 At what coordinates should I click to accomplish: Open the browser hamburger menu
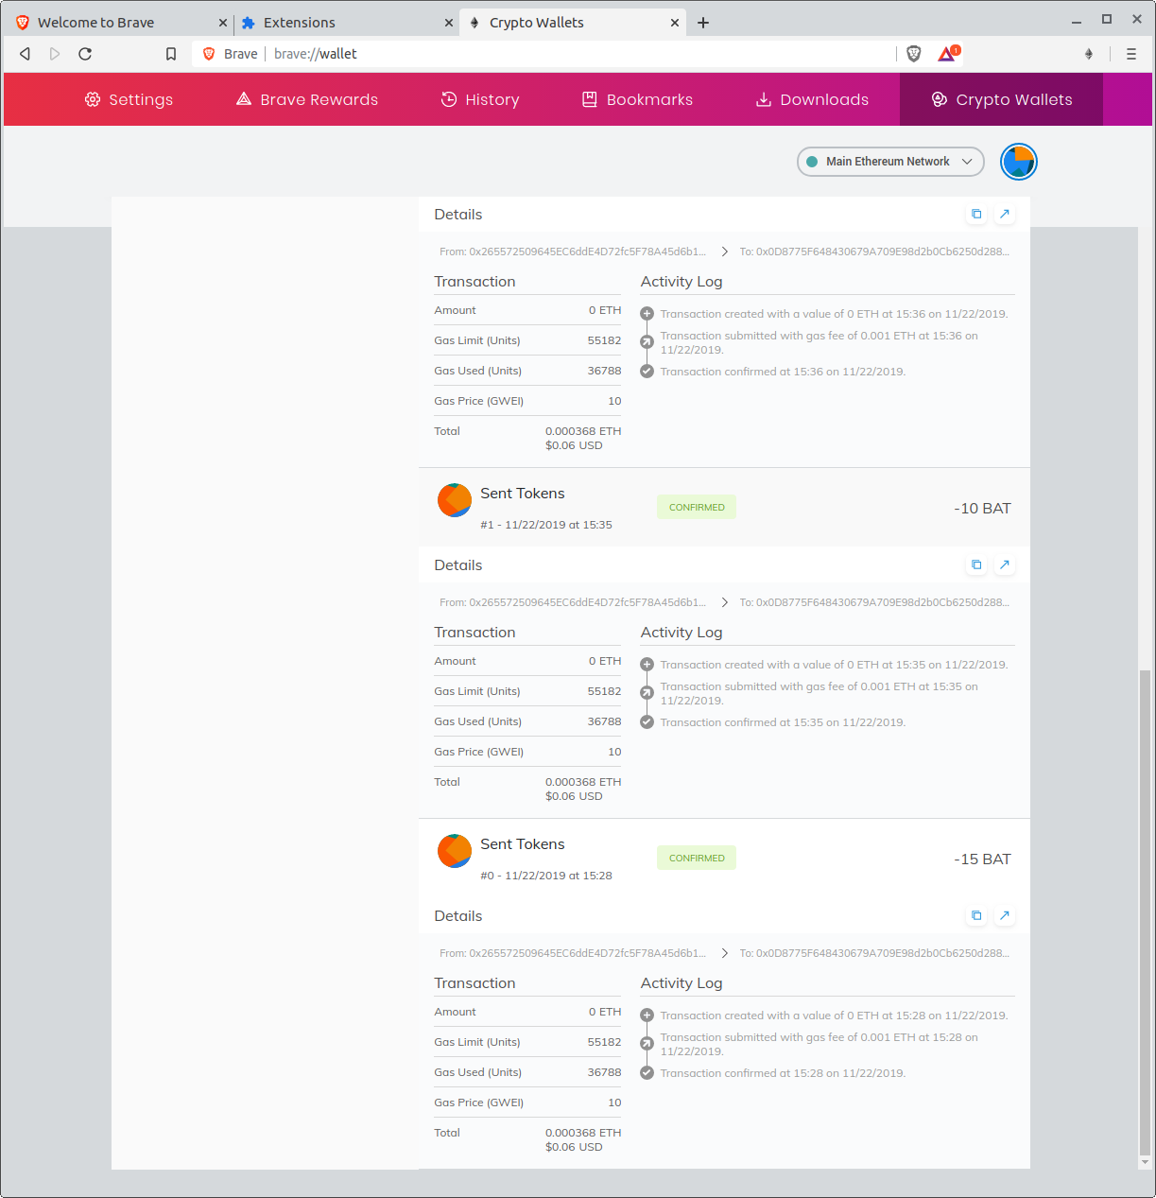pos(1131,54)
